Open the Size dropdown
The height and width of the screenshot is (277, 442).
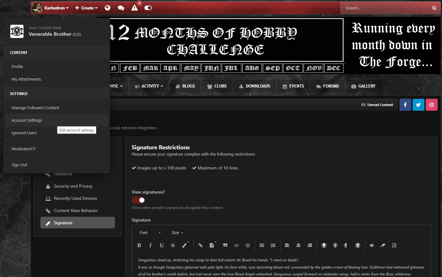[x=177, y=233]
